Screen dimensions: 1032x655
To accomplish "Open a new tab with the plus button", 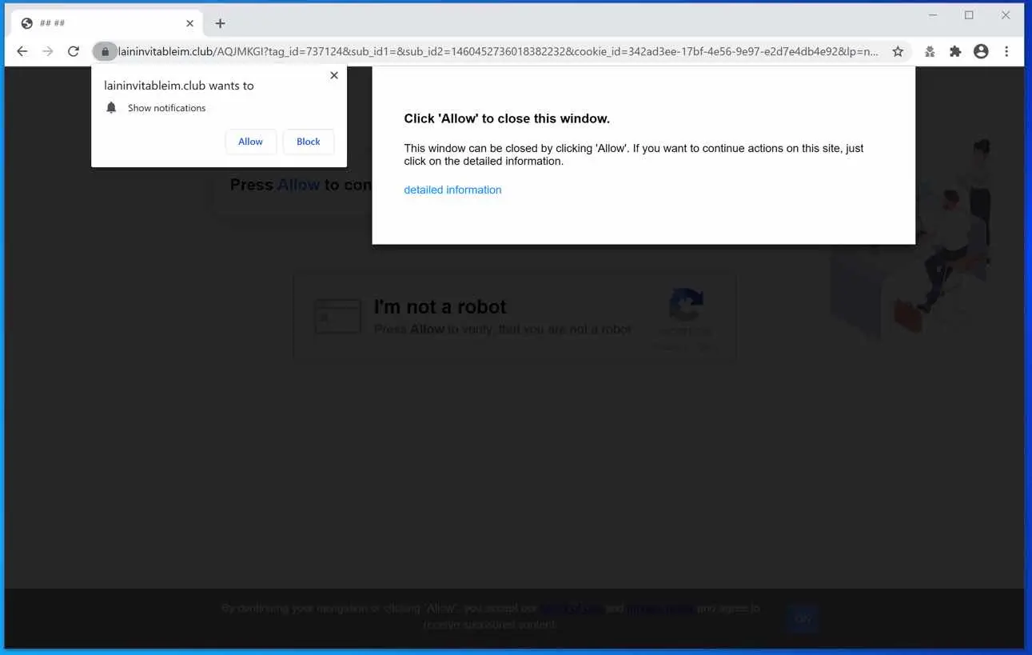I will click(220, 23).
